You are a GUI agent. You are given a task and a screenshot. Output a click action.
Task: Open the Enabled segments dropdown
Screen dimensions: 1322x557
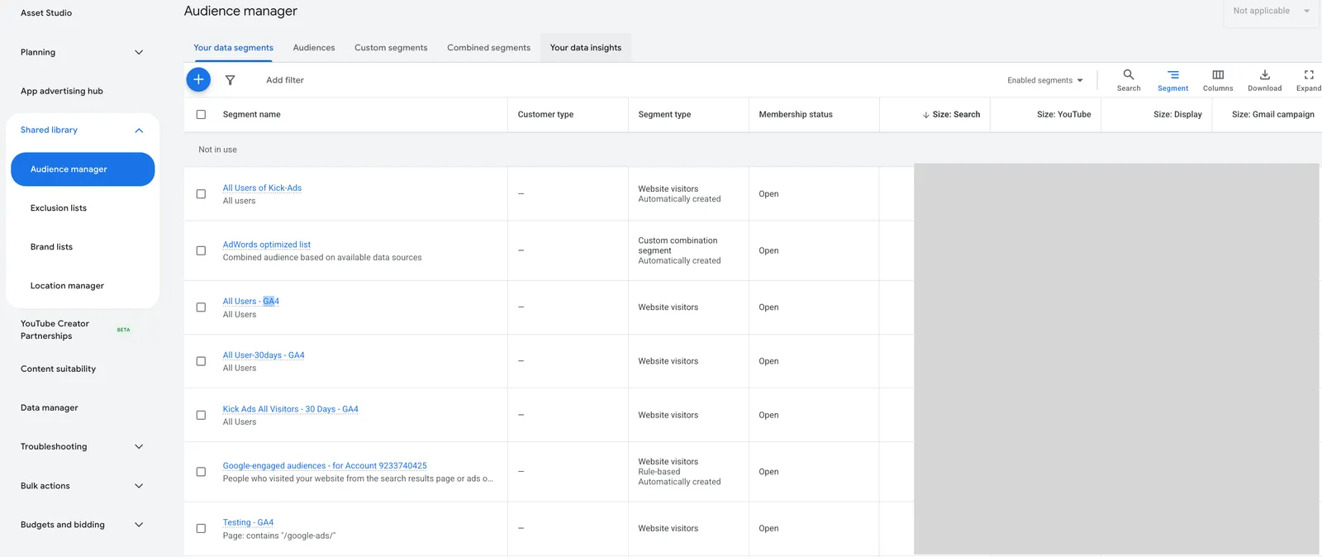tap(1044, 80)
